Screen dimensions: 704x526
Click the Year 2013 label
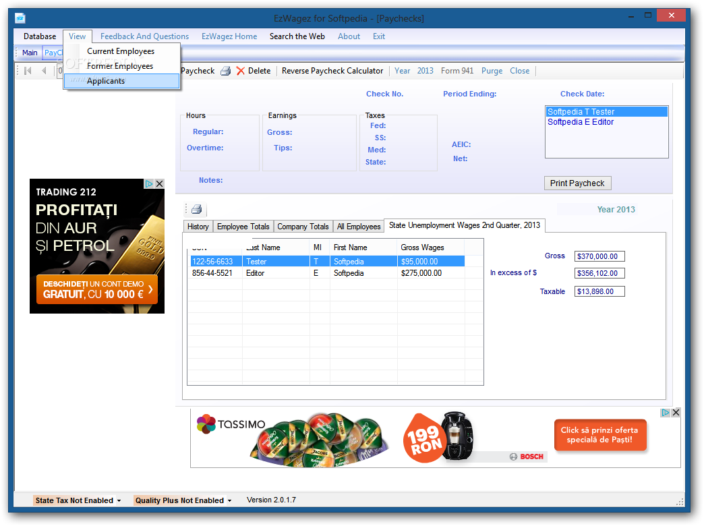click(x=616, y=209)
